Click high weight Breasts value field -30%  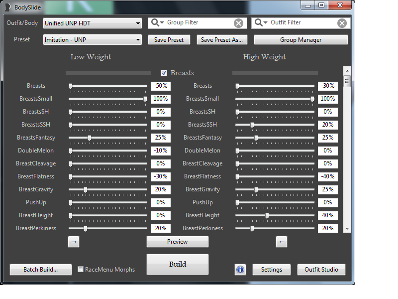pos(328,86)
